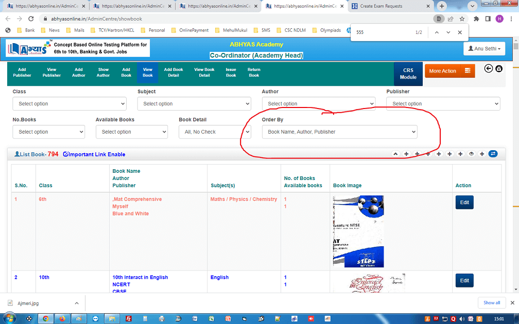Screen dimensions: 519x324
Task: Open the Publisher select dropdown
Action: [443, 104]
